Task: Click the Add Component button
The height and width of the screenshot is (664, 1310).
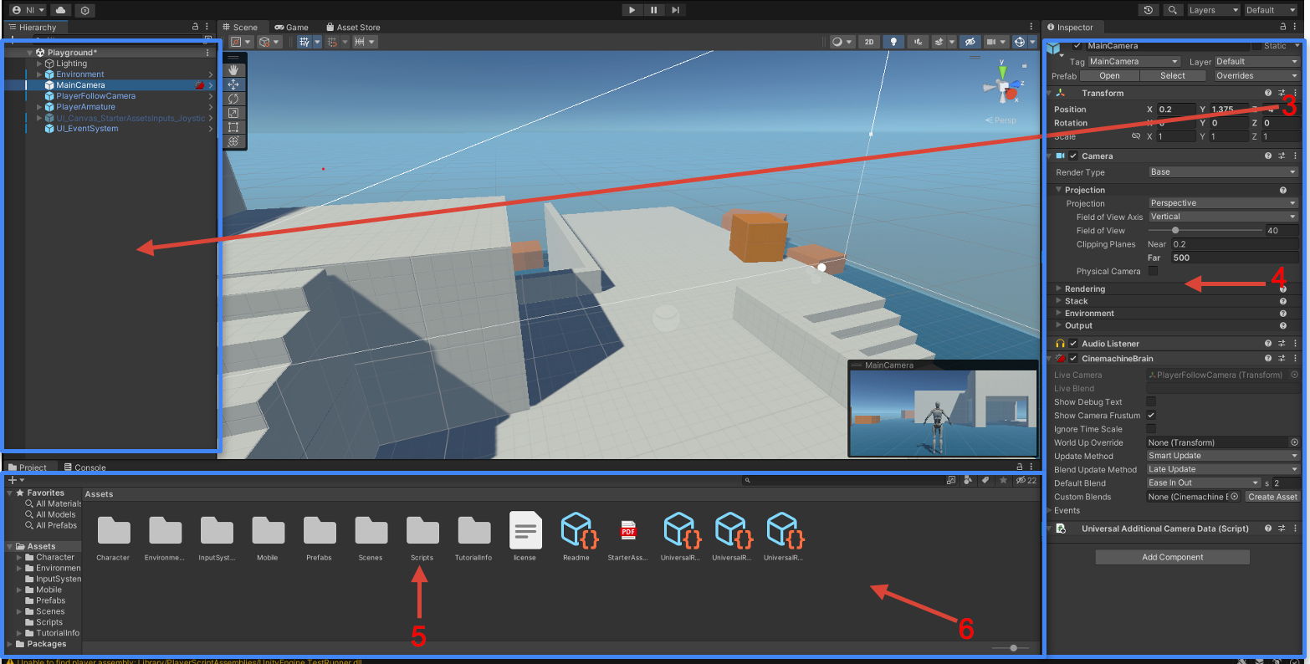Action: [1172, 557]
